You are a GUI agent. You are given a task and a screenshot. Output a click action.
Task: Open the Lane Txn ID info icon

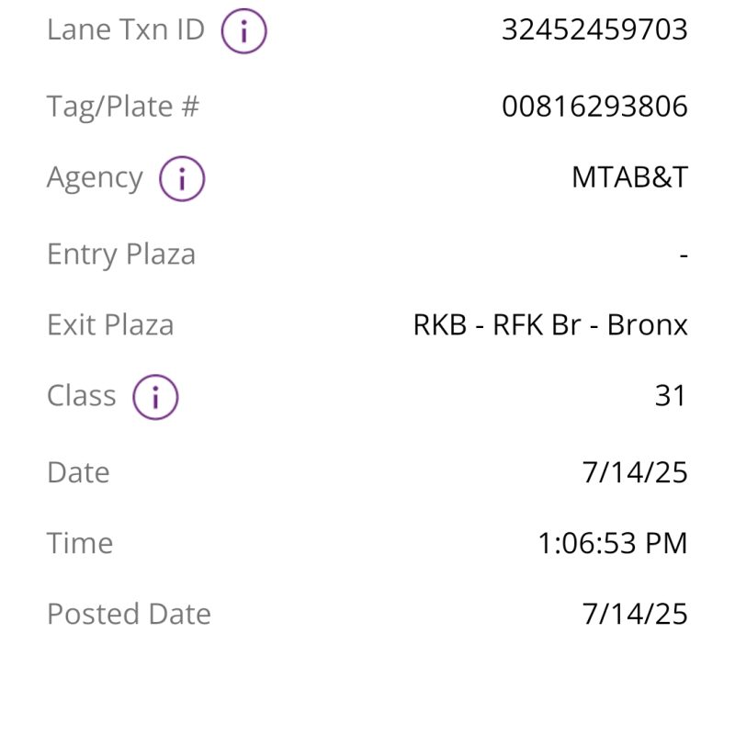tap(243, 32)
